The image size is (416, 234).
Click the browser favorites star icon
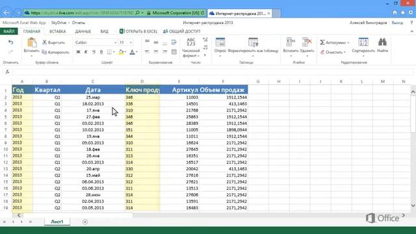pyautogui.click(x=403, y=13)
